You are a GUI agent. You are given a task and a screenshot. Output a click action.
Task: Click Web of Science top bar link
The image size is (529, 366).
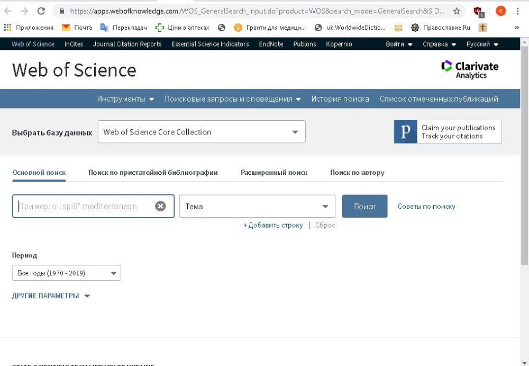tap(33, 44)
